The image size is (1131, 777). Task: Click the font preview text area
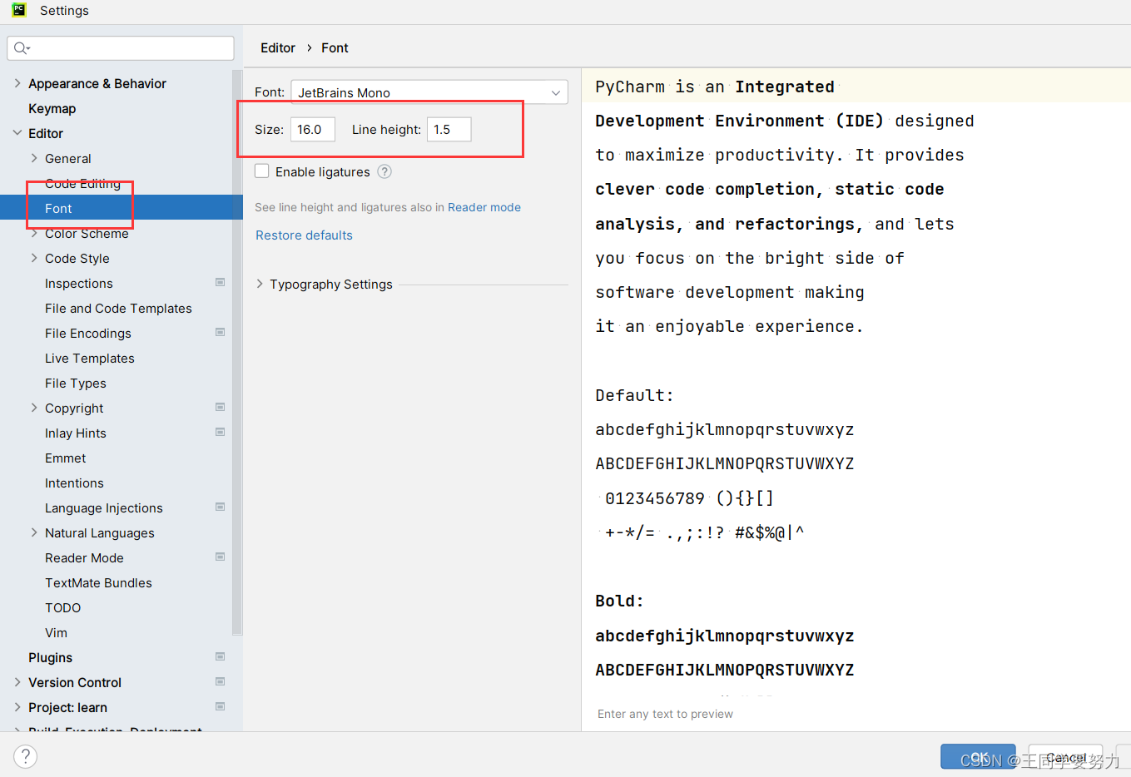pyautogui.click(x=856, y=383)
